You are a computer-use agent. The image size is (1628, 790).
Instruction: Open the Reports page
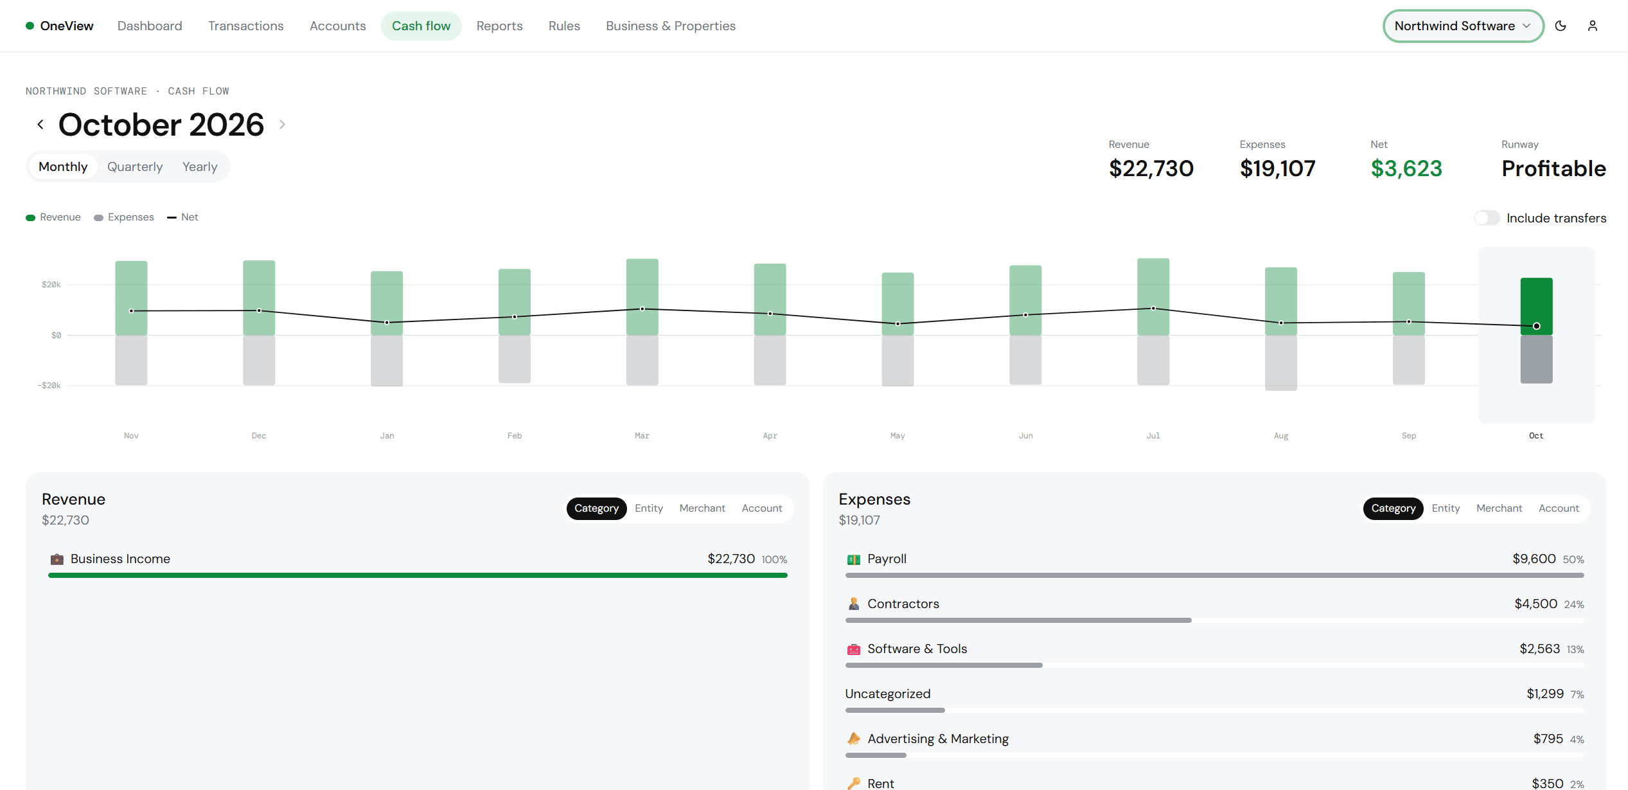(500, 26)
